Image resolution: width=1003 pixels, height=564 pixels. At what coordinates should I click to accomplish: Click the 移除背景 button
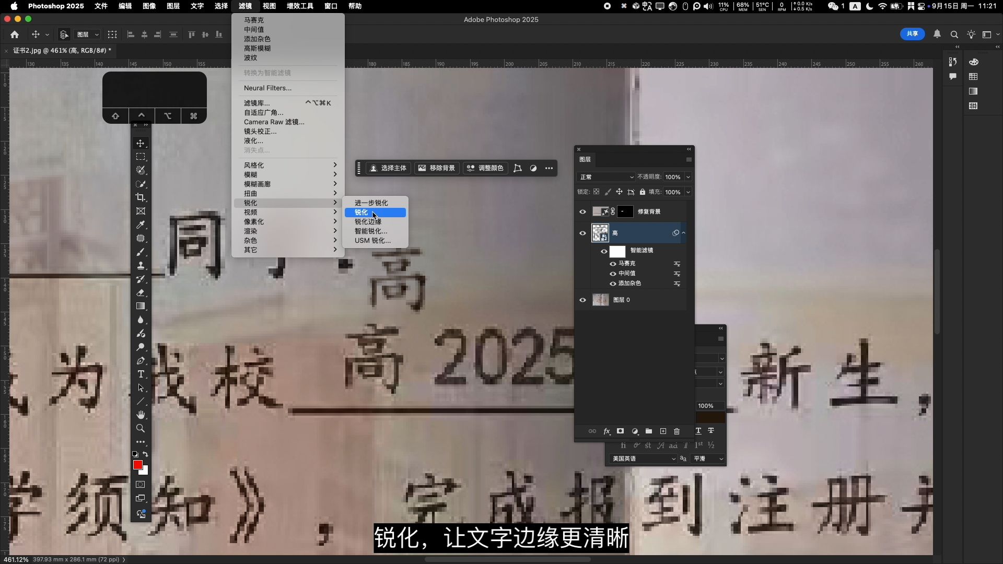[x=437, y=168]
